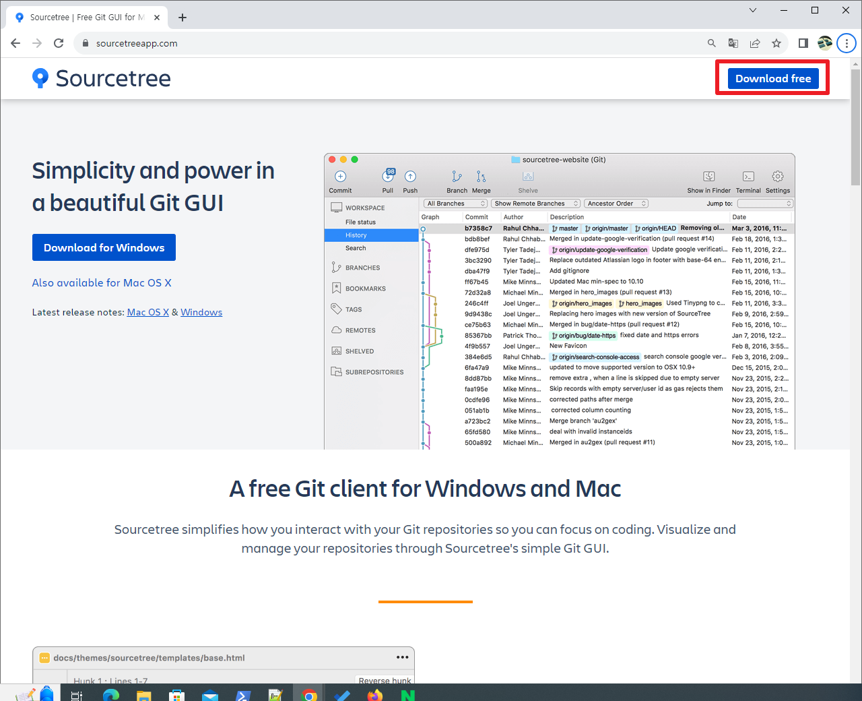Expand the BOOKMARKS sidebar section
The width and height of the screenshot is (862, 701).
click(358, 288)
